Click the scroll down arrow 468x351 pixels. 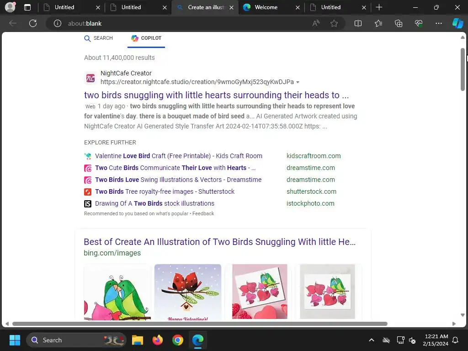[x=463, y=315]
